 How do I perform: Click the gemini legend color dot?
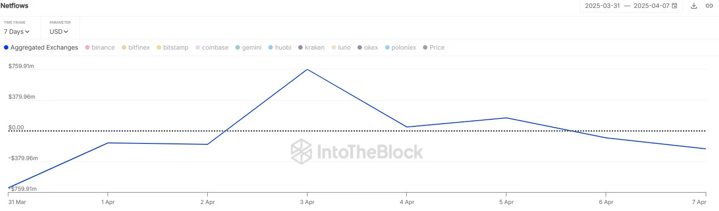pyautogui.click(x=238, y=47)
